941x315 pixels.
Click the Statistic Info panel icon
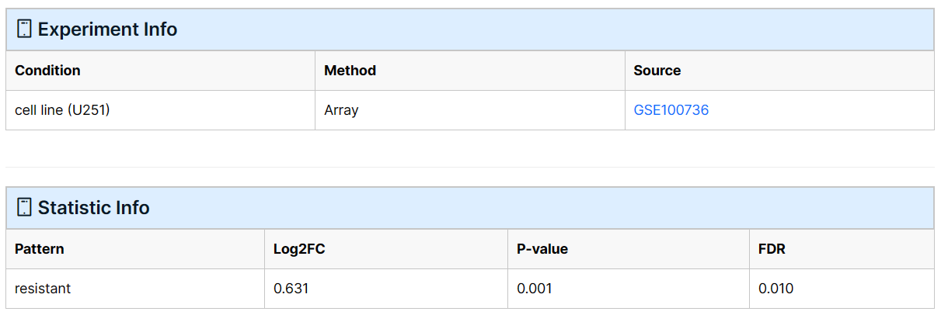[x=24, y=208]
